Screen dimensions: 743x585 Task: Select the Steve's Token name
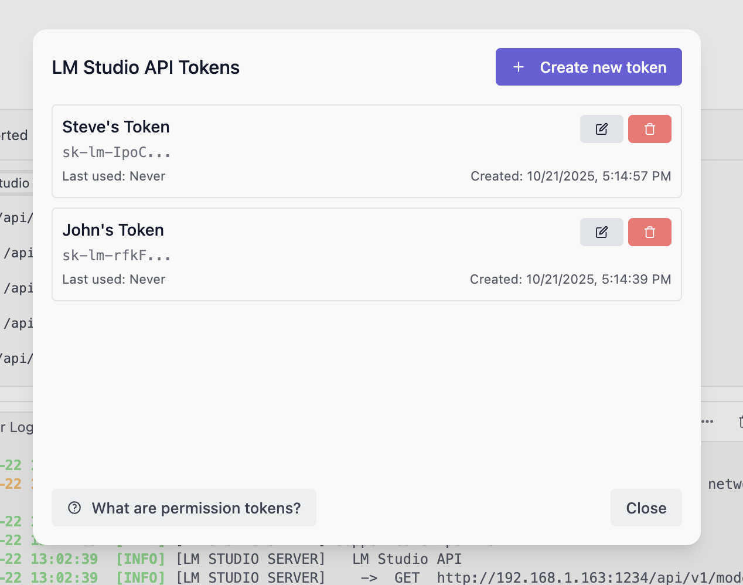pyautogui.click(x=116, y=127)
